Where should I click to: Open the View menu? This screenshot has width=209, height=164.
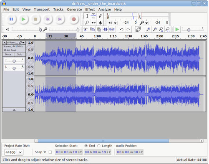(26, 10)
